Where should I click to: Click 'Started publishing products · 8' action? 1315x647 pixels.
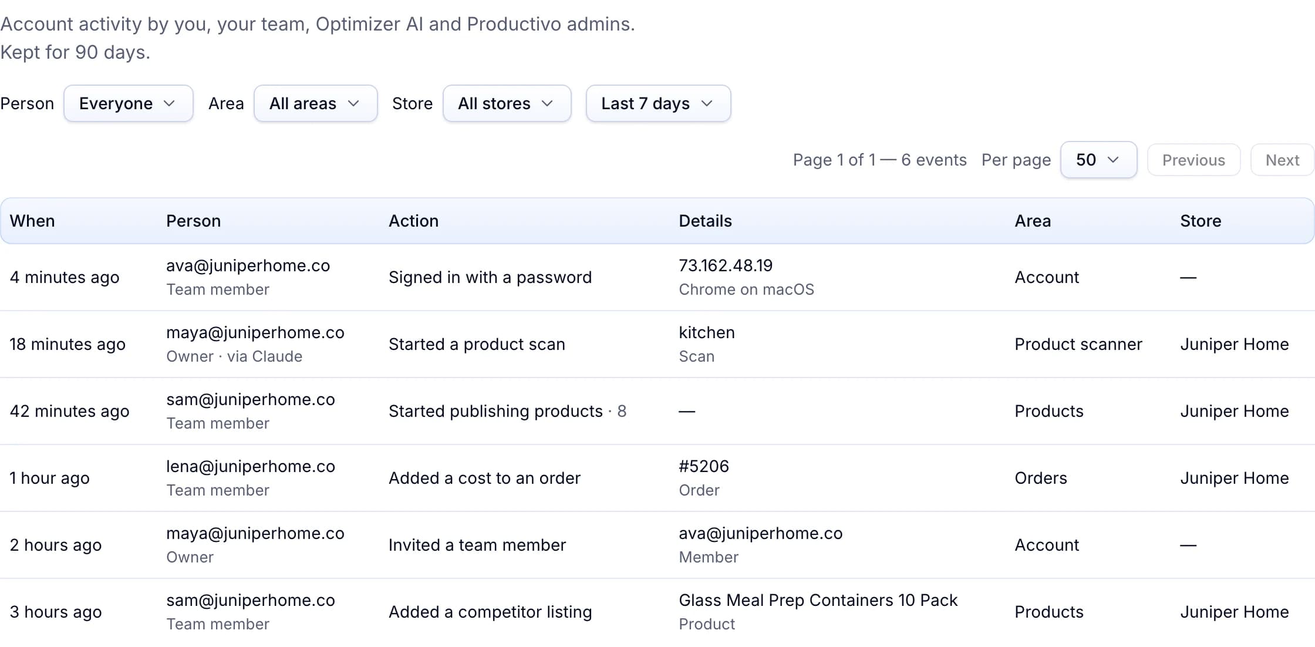click(x=507, y=411)
